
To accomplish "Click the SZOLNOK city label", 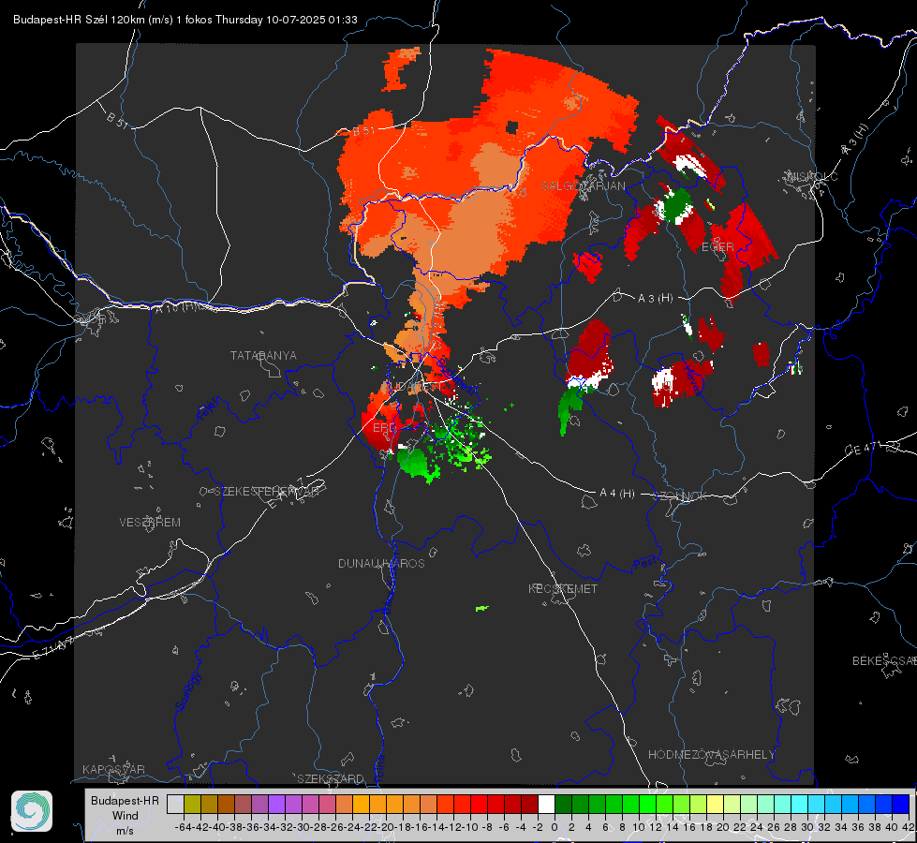I will pyautogui.click(x=680, y=496).
